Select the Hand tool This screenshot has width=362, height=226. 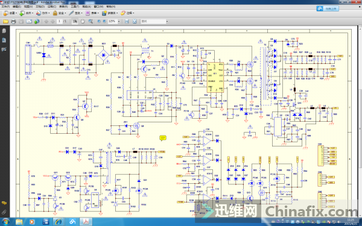click(83, 22)
